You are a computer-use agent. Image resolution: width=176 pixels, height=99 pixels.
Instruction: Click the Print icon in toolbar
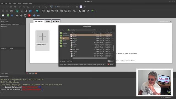click(x=15, y=7)
